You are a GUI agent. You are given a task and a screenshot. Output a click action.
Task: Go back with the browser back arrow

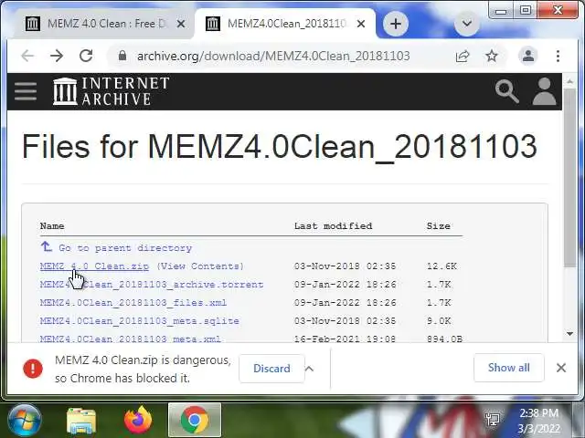click(x=27, y=56)
